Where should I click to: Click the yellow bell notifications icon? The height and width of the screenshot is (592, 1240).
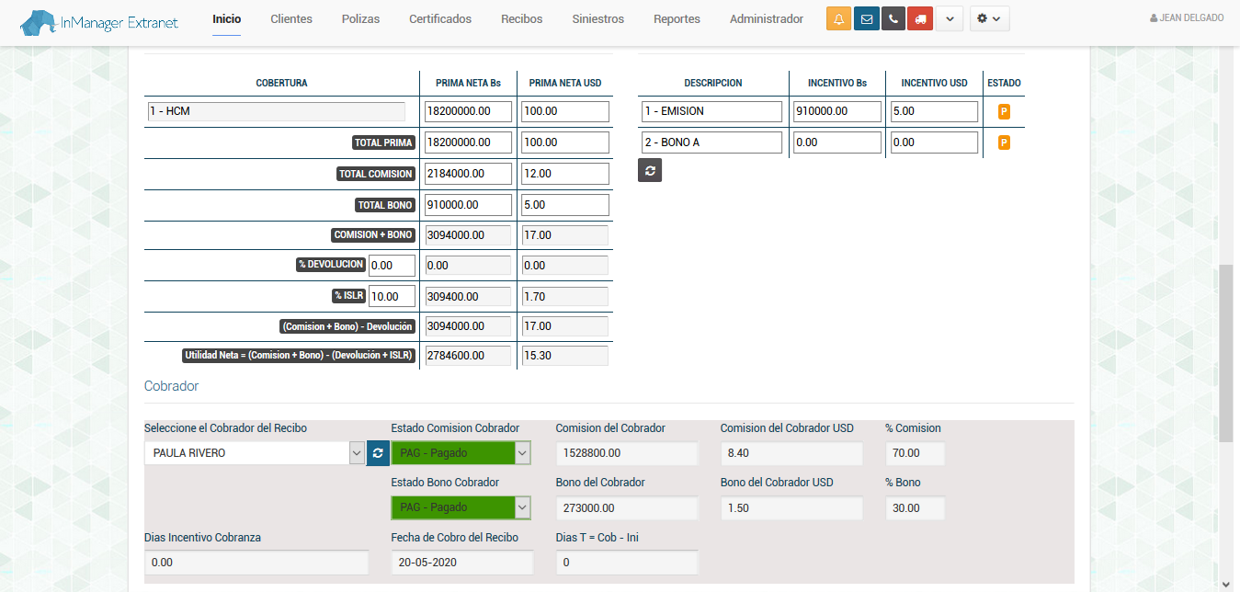pyautogui.click(x=838, y=19)
